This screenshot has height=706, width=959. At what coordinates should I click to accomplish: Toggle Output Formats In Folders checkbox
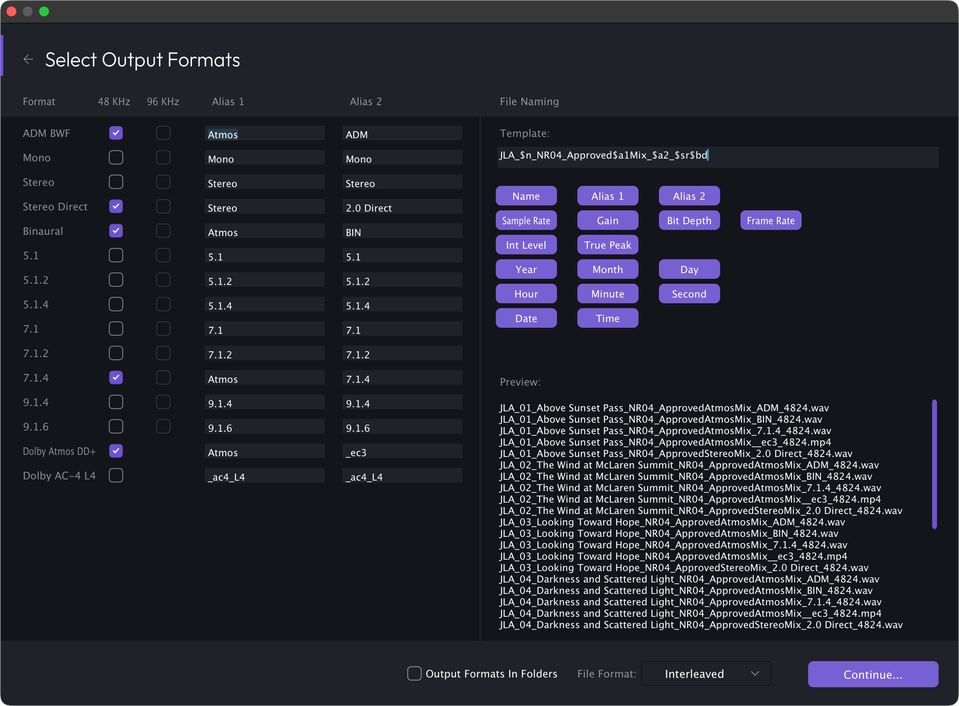(x=414, y=673)
